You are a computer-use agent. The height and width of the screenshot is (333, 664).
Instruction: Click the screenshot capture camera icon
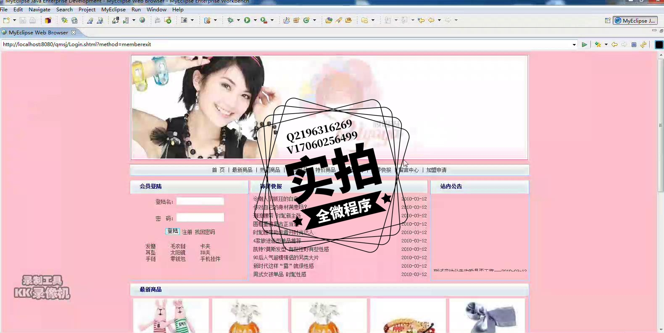[184, 20]
